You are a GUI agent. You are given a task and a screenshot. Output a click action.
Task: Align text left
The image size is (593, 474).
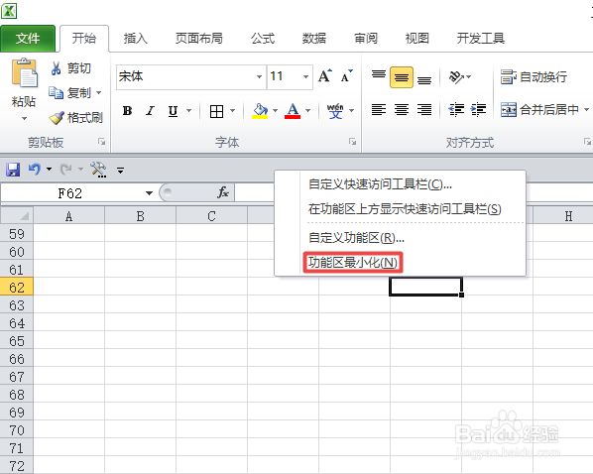(x=379, y=110)
